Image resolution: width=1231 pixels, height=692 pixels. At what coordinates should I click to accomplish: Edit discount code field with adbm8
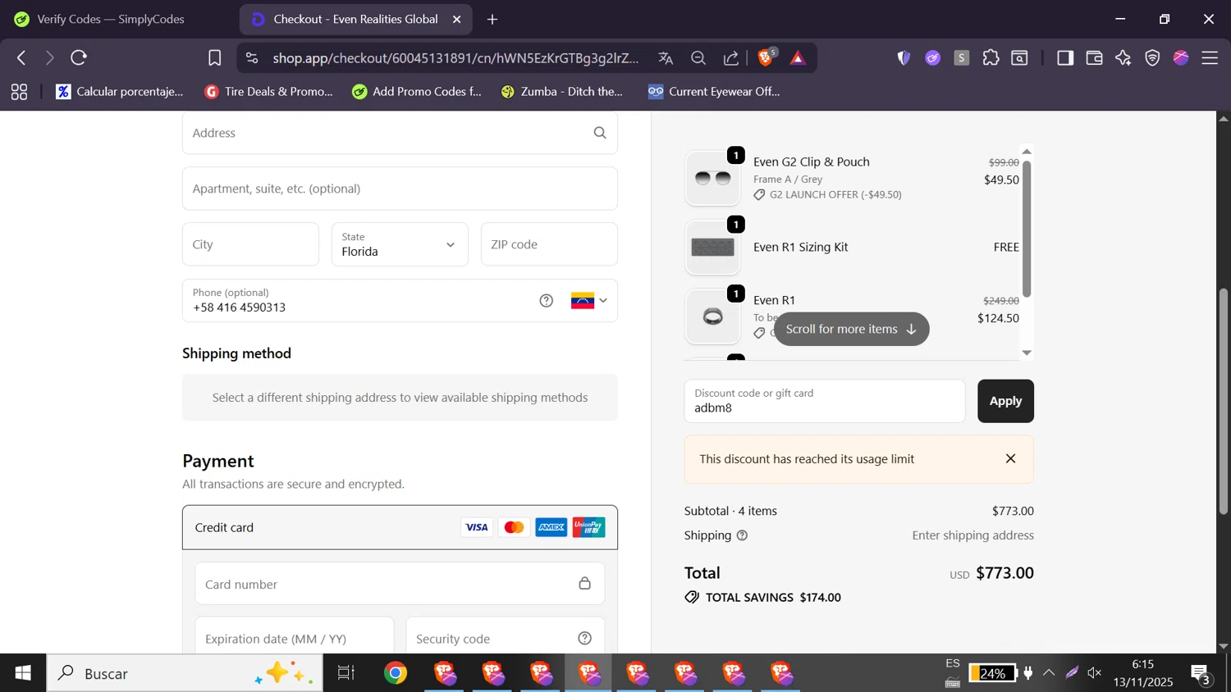click(825, 401)
